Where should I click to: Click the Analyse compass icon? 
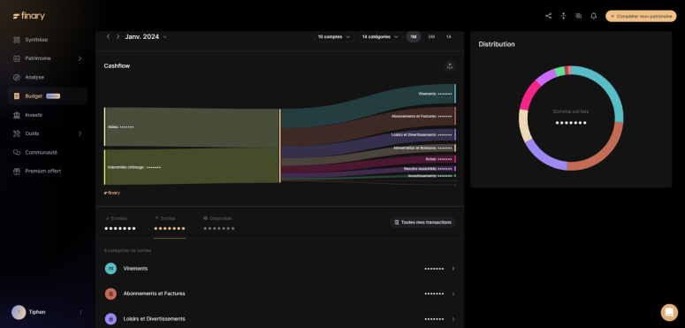tap(17, 77)
